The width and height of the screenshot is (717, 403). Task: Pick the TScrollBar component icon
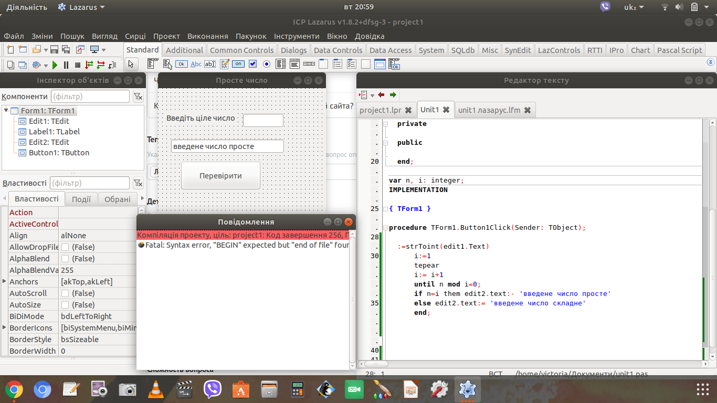(x=309, y=64)
